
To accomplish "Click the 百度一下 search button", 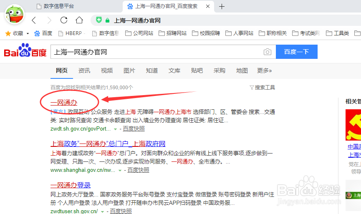I will pyautogui.click(x=297, y=52).
